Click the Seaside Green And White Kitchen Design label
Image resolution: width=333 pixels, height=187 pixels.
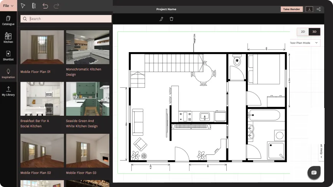pos(82,123)
